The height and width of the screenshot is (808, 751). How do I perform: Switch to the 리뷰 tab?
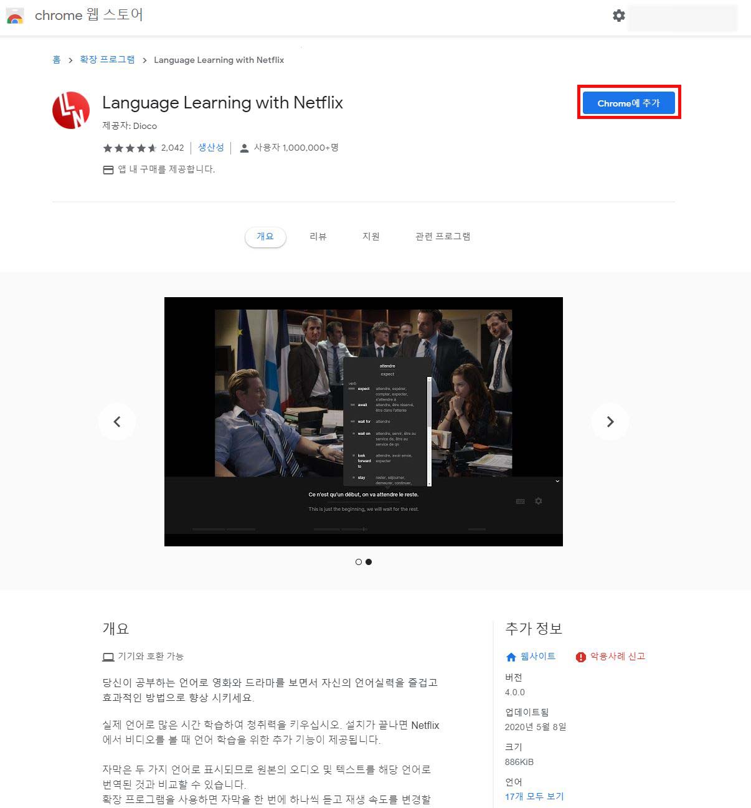(x=318, y=237)
